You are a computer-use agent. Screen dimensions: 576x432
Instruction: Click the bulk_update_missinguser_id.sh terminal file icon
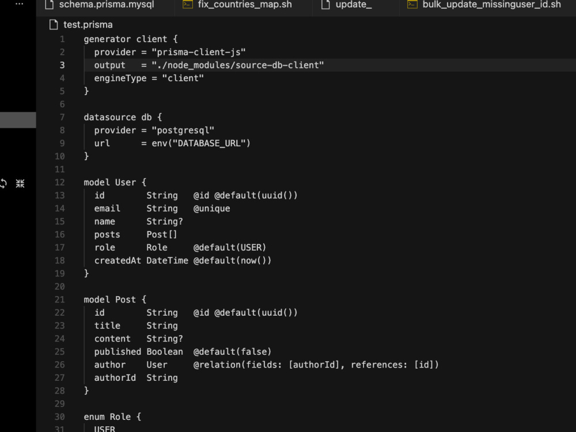(x=412, y=5)
